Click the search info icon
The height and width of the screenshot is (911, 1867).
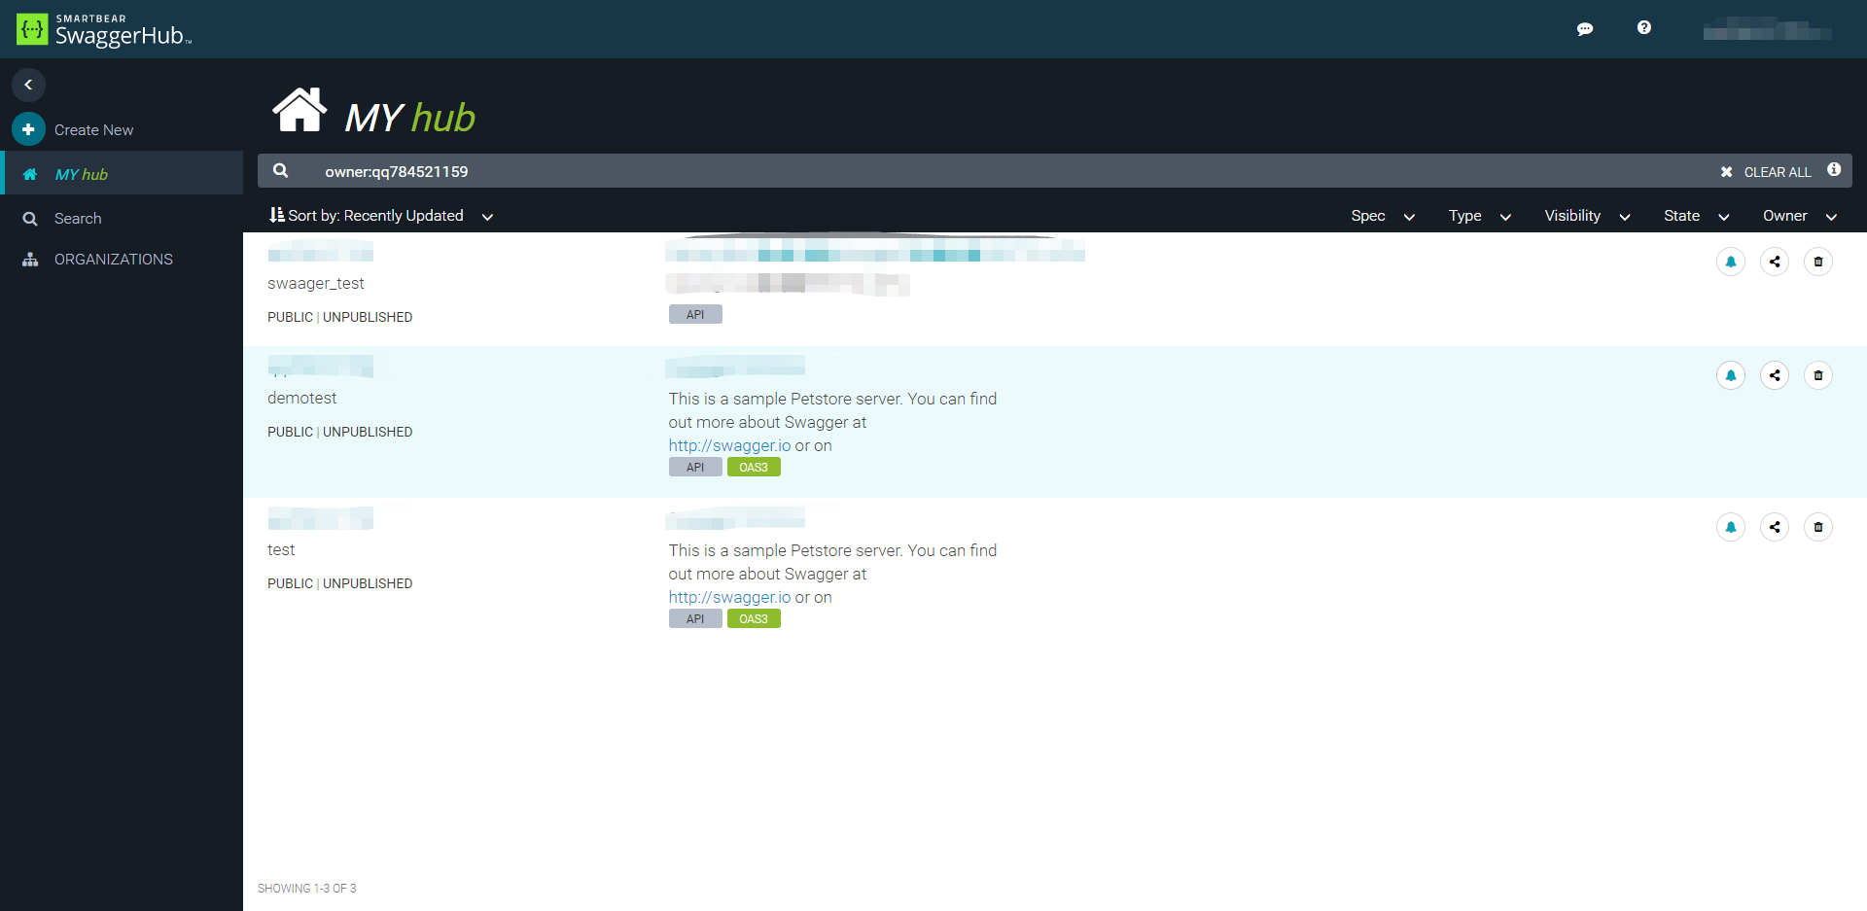(1834, 169)
